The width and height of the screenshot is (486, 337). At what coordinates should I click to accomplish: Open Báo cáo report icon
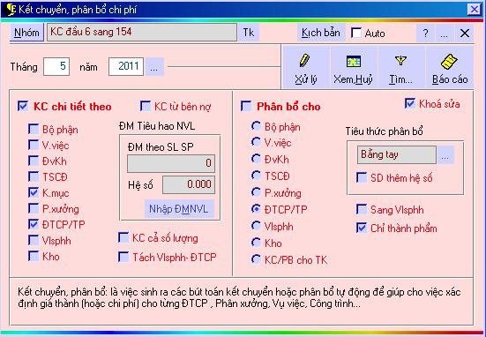tap(449, 62)
